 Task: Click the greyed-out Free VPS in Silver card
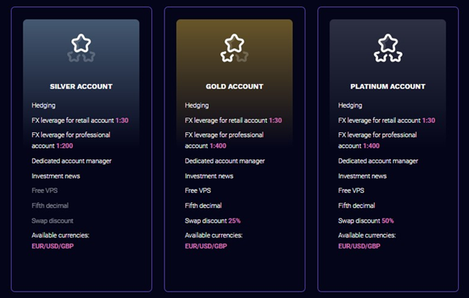[x=44, y=191]
